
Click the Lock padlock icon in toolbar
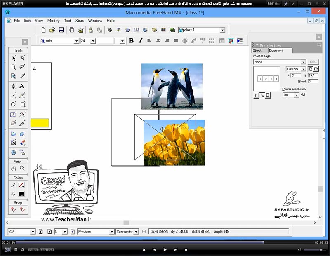90,30
